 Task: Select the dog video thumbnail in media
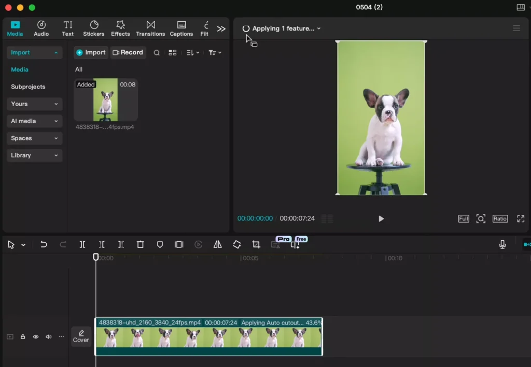(106, 100)
